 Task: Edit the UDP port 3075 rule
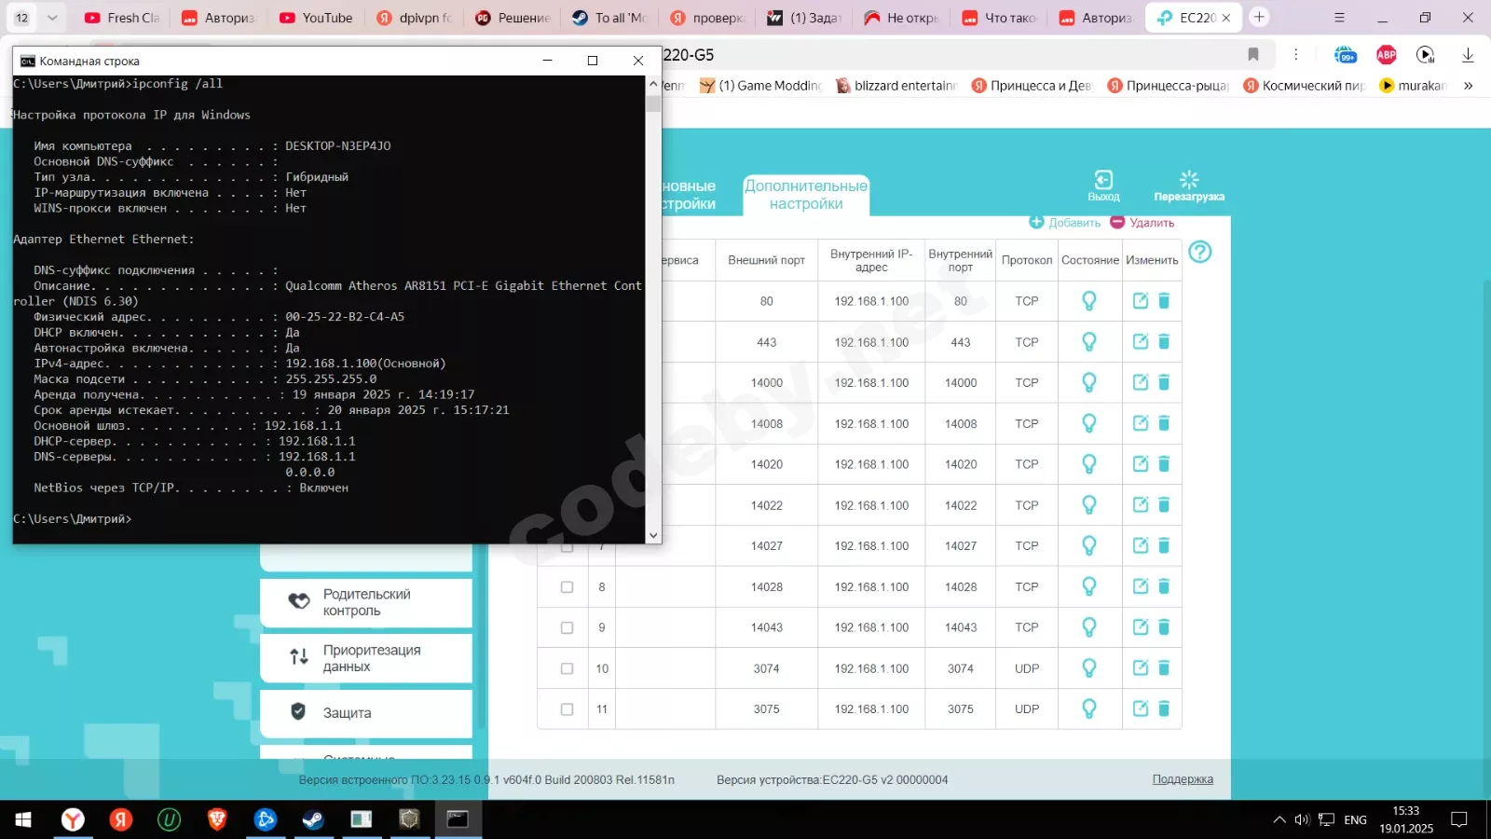[x=1140, y=708]
